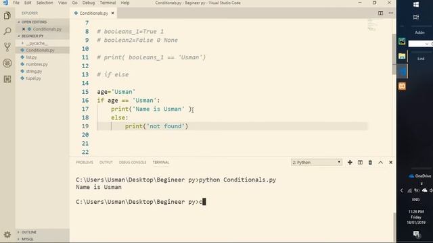This screenshot has width=433, height=243.
Task: Open the View menu
Action: [x=62, y=3]
